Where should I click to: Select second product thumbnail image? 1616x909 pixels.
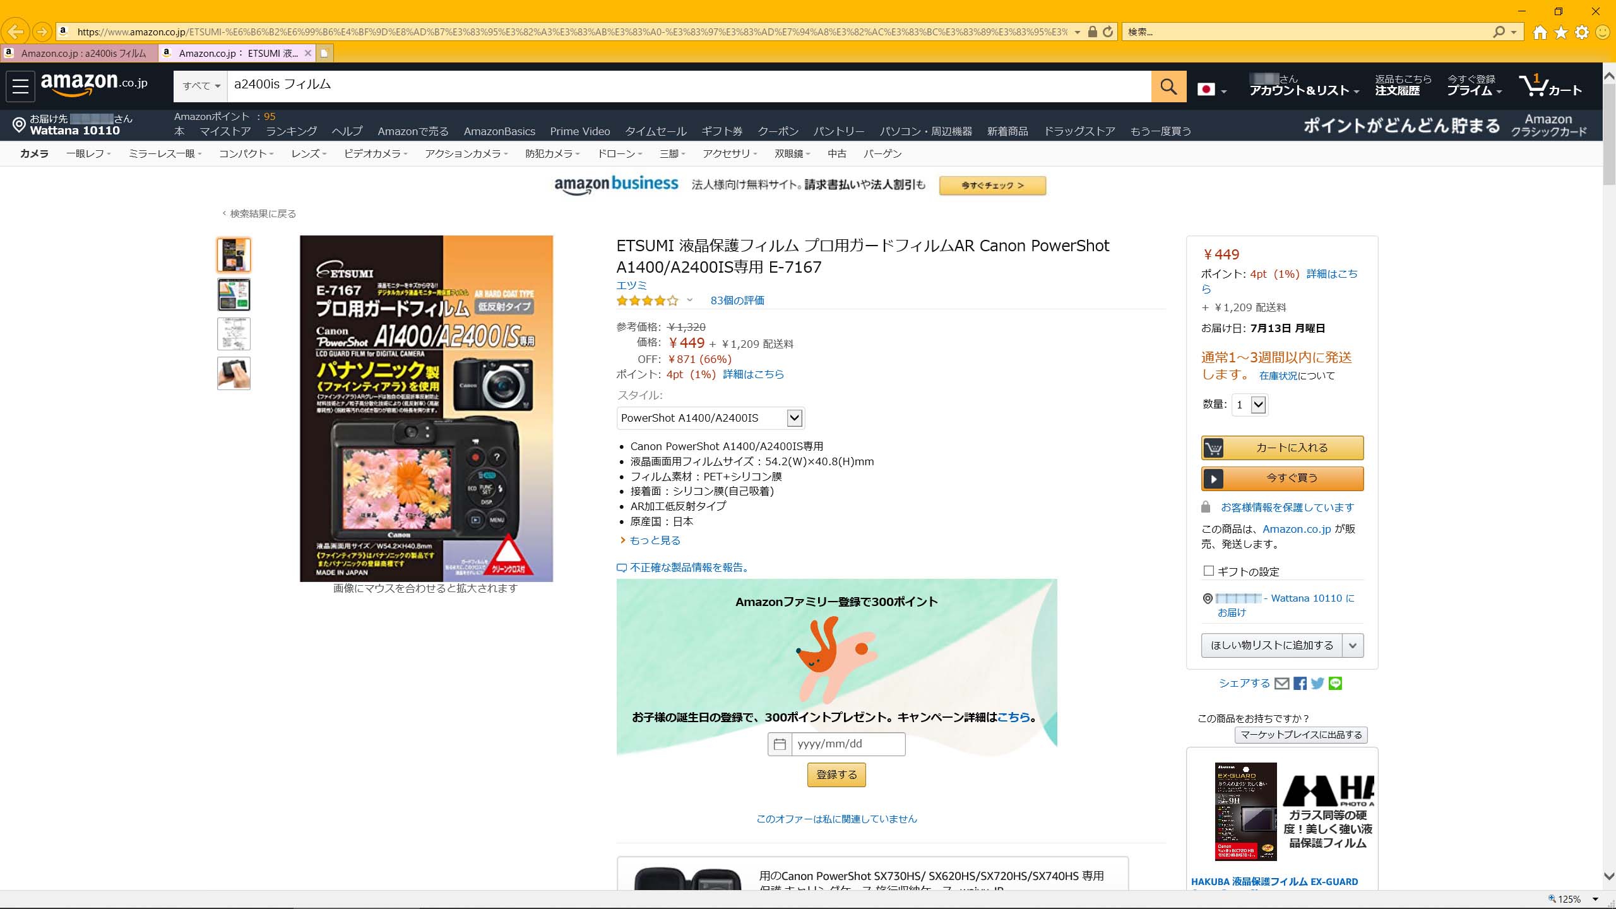[x=234, y=295]
